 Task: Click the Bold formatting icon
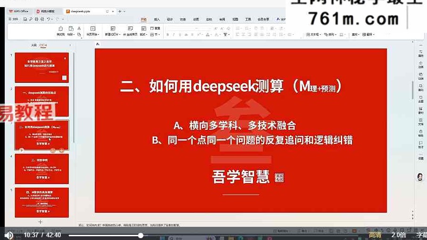coord(167,34)
